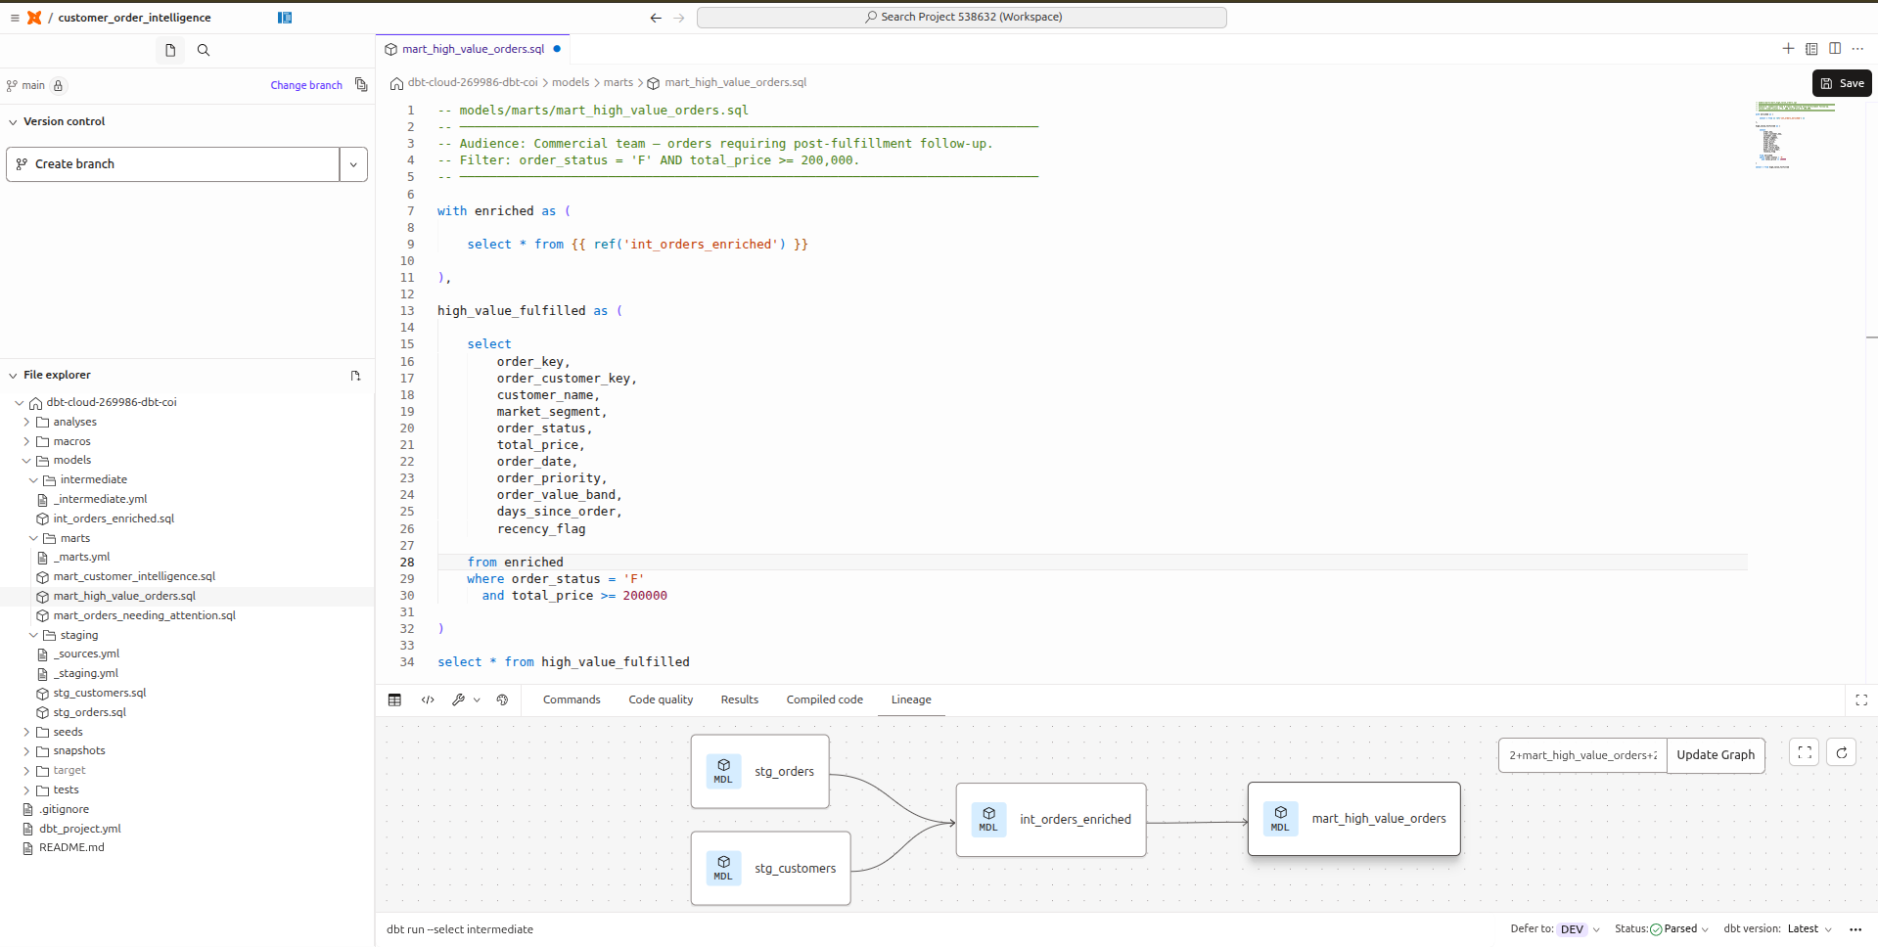Screen dimensions: 1878x947
Task: Expand the snapshots folder
Action: tap(26, 751)
